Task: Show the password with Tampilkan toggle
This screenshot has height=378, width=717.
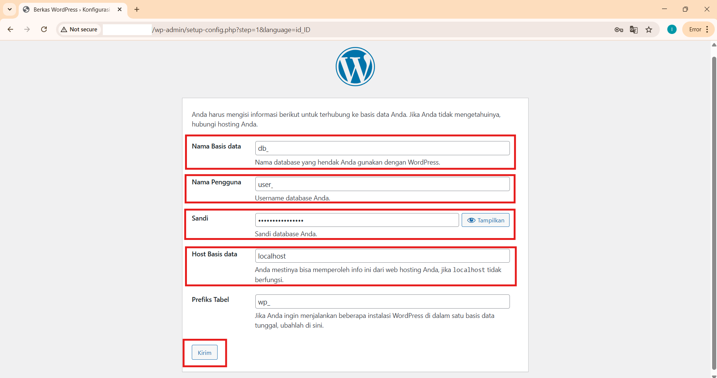Action: click(486, 220)
